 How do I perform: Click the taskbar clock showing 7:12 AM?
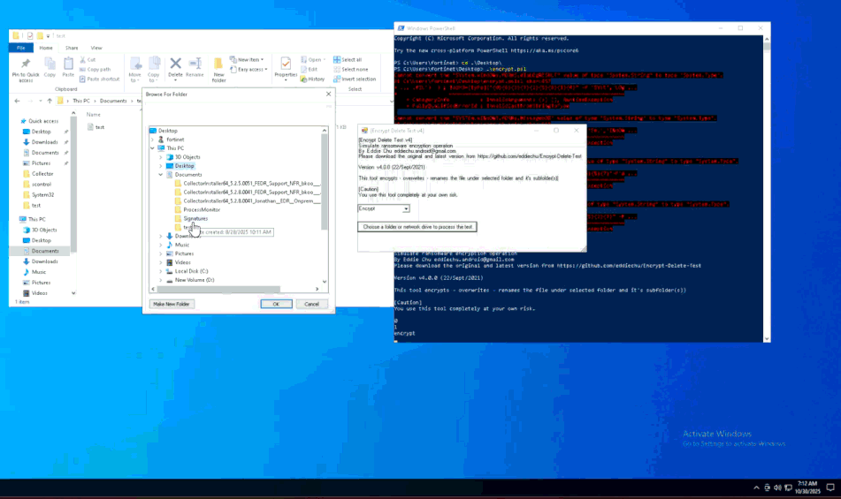click(807, 488)
